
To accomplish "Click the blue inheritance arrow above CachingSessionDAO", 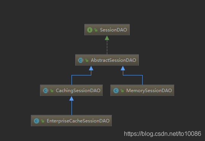I will (x=81, y=75).
